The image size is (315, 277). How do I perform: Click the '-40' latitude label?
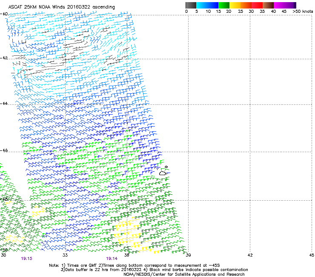tap(4, 14)
